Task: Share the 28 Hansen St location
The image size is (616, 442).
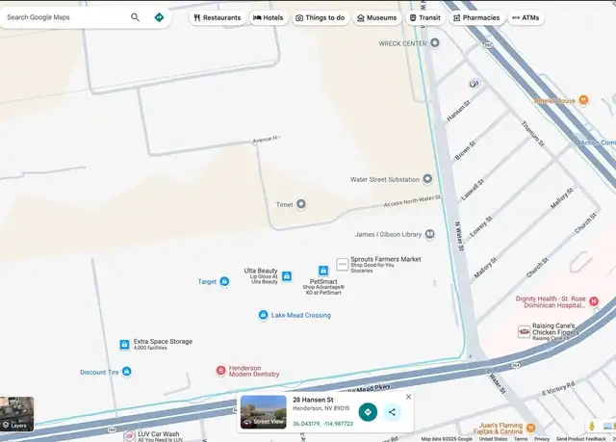Action: click(392, 412)
